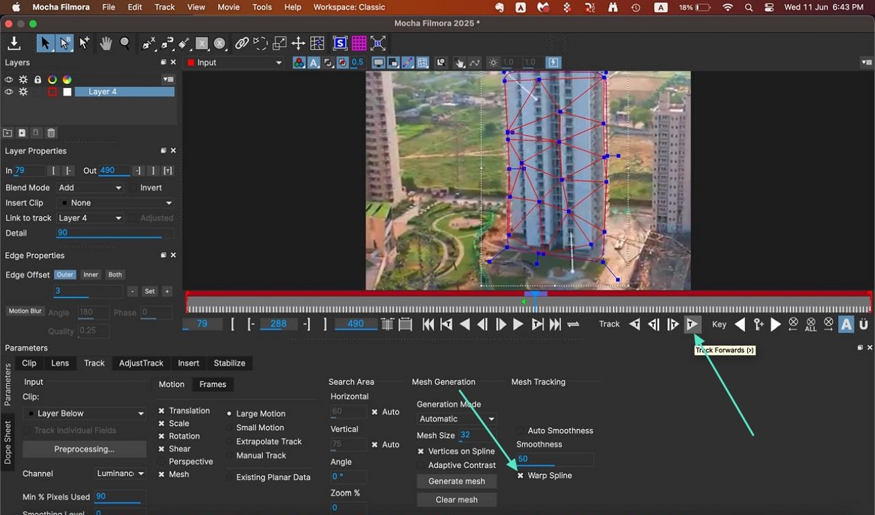Image resolution: width=875 pixels, height=515 pixels.
Task: Switch to the Clip tab
Action: point(29,363)
